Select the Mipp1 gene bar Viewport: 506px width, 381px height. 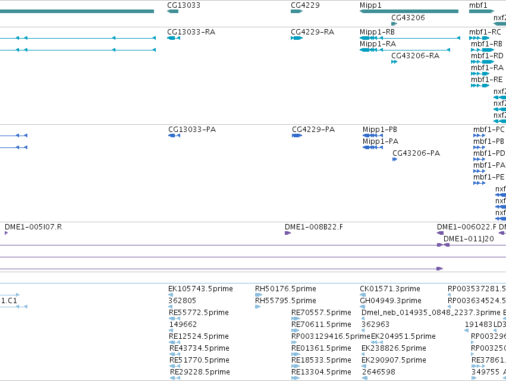click(409, 11)
